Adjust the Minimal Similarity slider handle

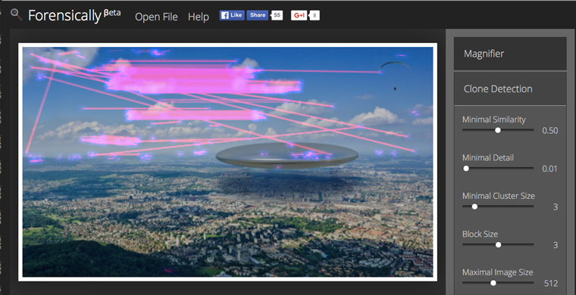[x=498, y=130]
